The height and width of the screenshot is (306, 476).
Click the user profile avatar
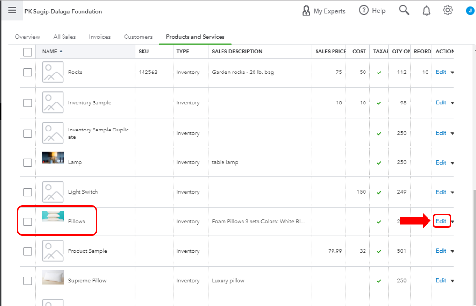click(470, 11)
